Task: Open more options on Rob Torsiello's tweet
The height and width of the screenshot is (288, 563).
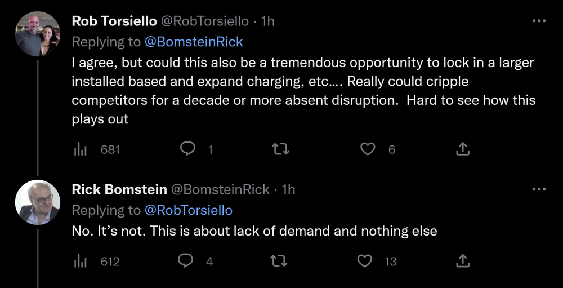Action: tap(539, 21)
